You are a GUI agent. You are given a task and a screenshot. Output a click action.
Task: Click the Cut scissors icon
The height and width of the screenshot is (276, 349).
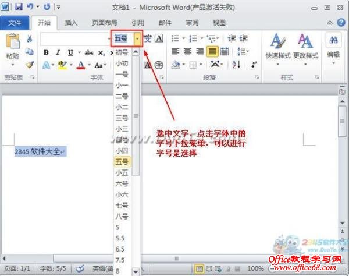pos(30,38)
